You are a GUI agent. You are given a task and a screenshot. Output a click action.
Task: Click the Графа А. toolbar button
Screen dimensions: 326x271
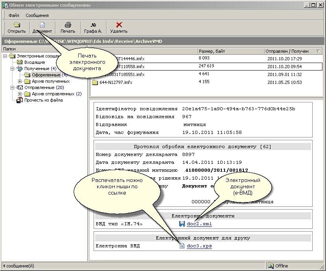click(93, 28)
